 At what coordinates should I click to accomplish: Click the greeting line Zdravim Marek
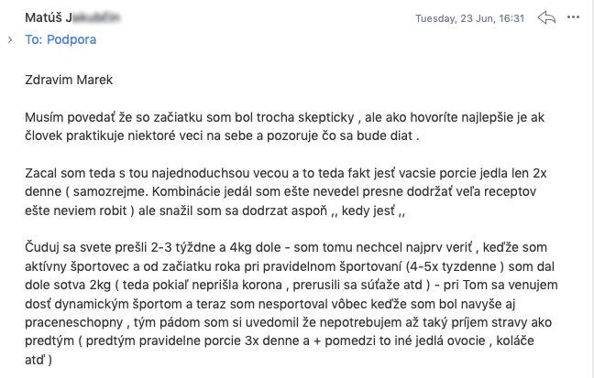tap(69, 80)
